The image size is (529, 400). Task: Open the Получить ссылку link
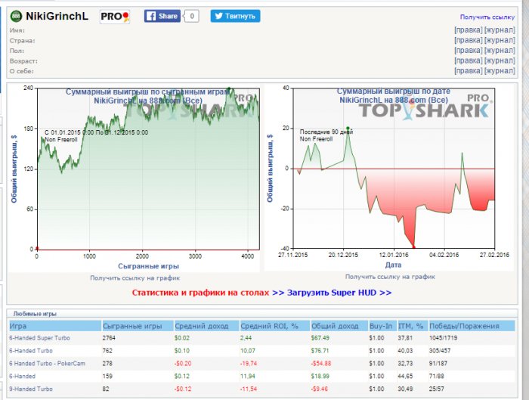(x=487, y=17)
